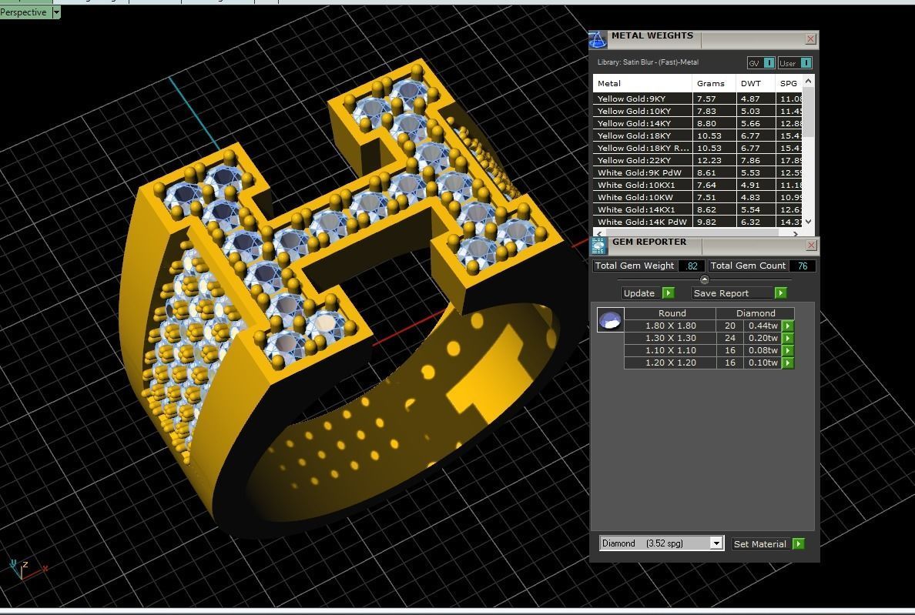
Task: Click the Metal column header
Action: tap(642, 83)
